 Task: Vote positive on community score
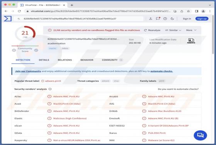36,50
